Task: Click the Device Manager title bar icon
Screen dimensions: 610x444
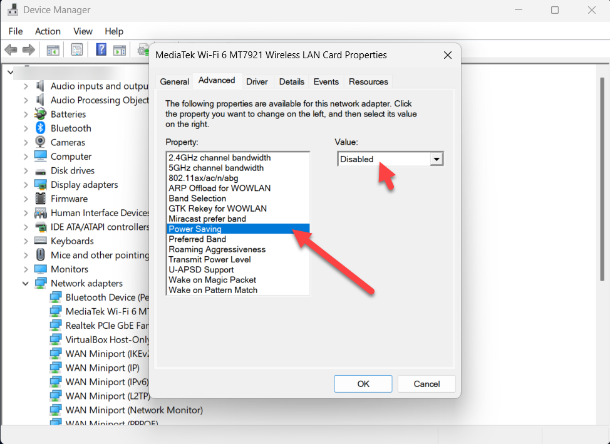Action: pos(13,10)
